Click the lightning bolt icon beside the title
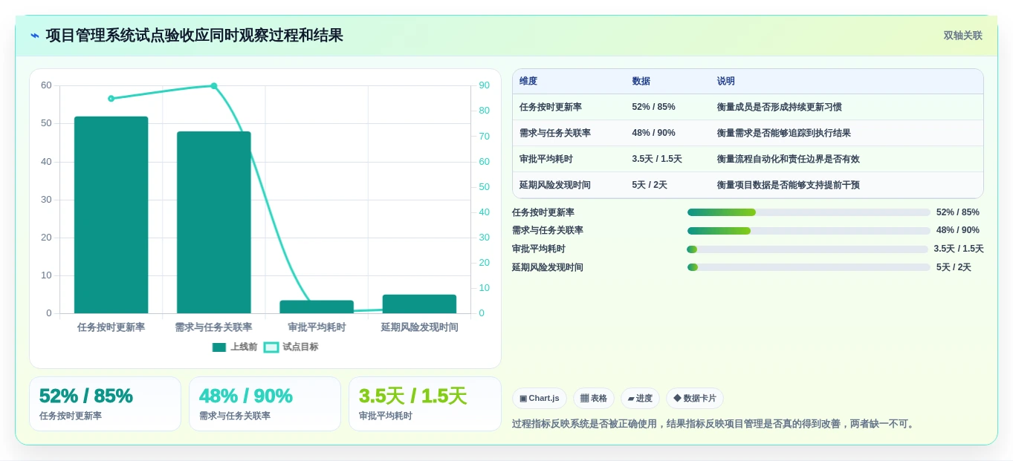 coord(35,36)
